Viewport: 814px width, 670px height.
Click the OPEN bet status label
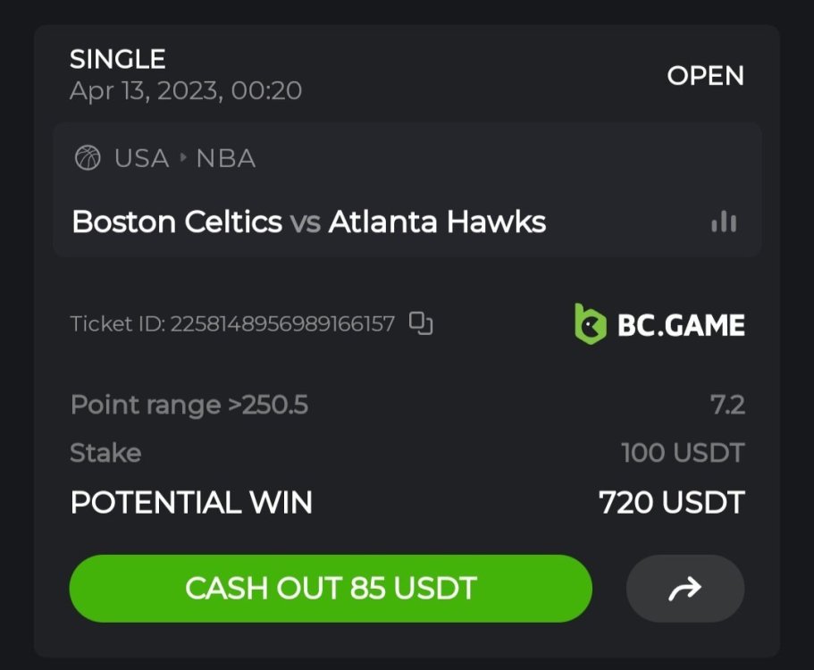[x=705, y=76]
